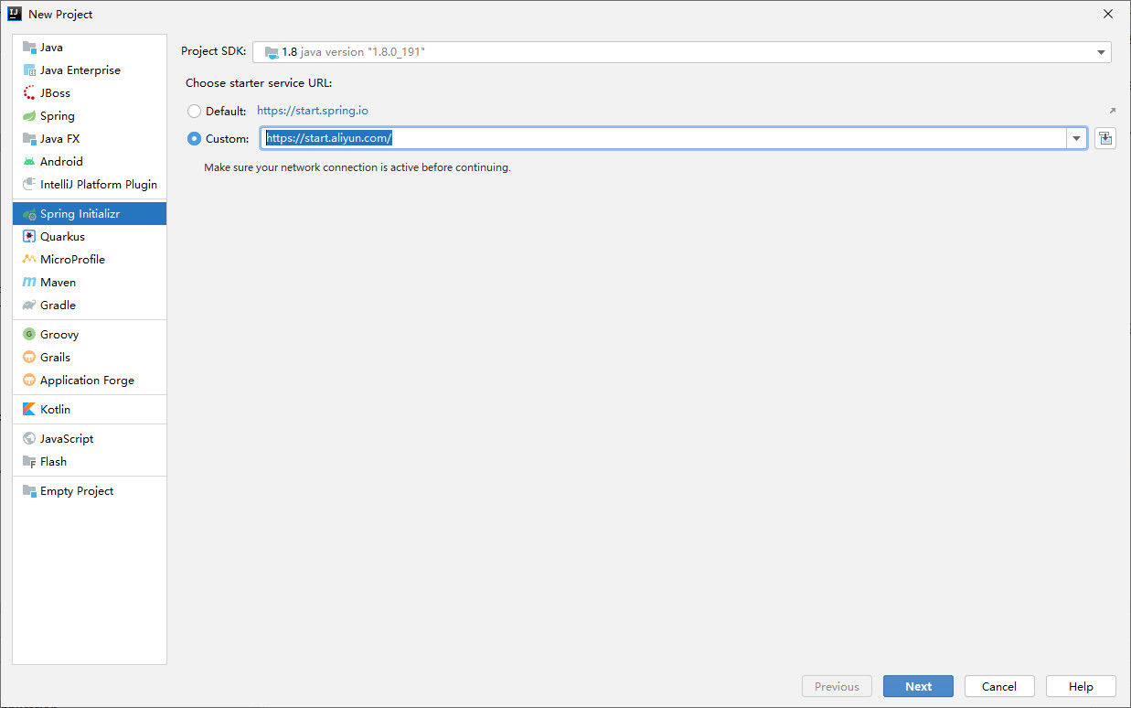Select the Application Forge icon
The image size is (1131, 708).
(x=29, y=381)
